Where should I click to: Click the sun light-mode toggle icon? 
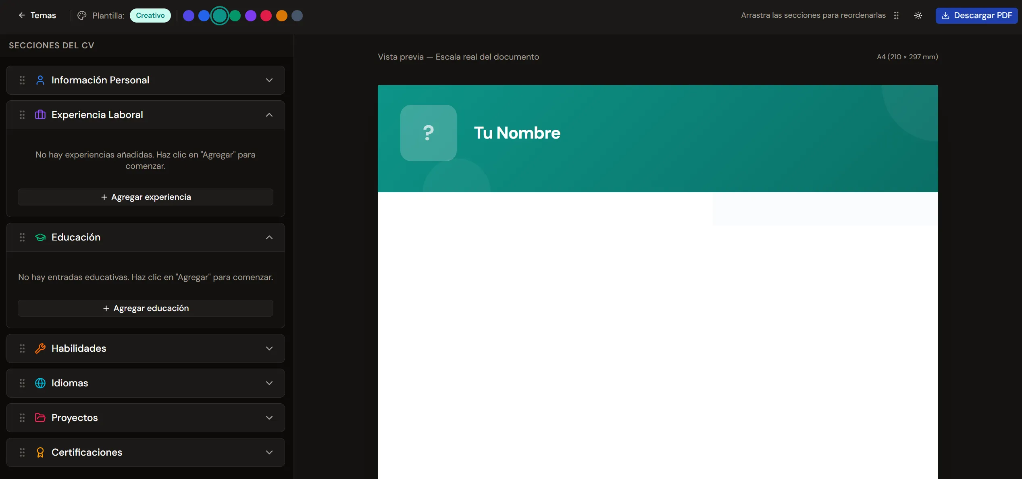(918, 15)
